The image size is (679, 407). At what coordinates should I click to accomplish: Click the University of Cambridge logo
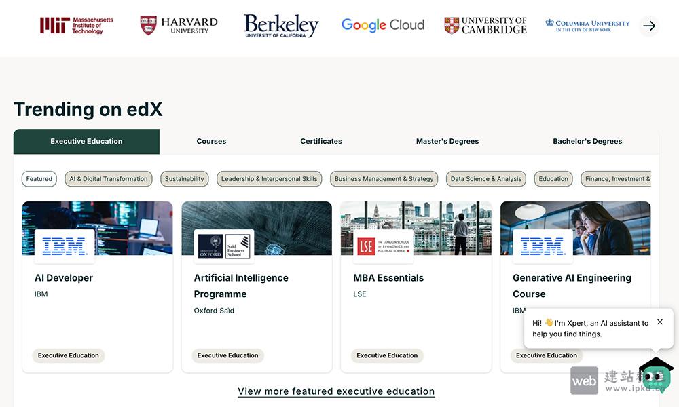(485, 24)
